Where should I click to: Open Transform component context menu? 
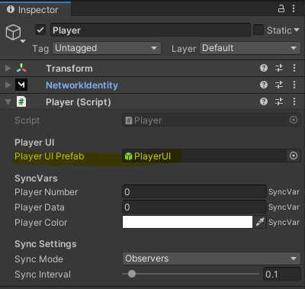pos(294,68)
